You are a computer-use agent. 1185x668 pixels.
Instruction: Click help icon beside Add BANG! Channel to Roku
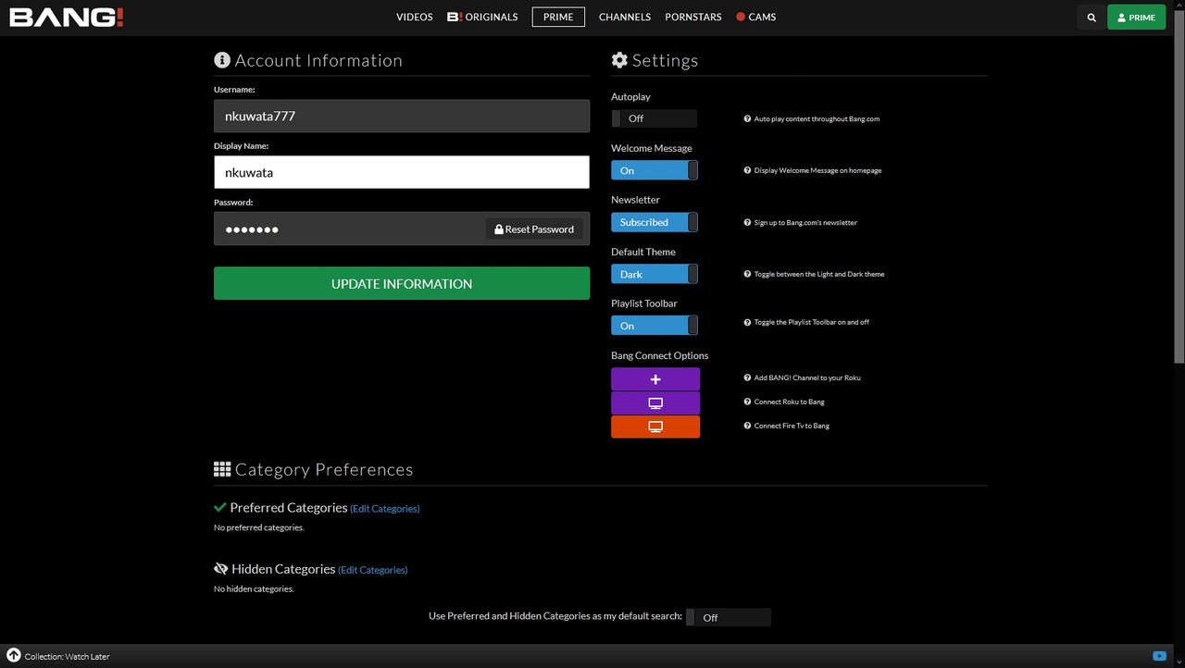click(747, 378)
